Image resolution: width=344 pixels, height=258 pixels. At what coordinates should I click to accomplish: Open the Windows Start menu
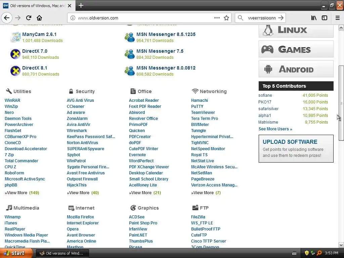[x=16, y=253]
